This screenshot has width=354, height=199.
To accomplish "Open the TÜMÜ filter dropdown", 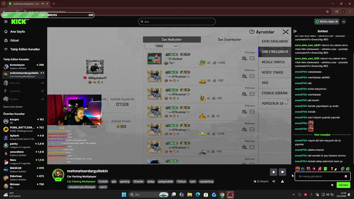I will (x=162, y=46).
